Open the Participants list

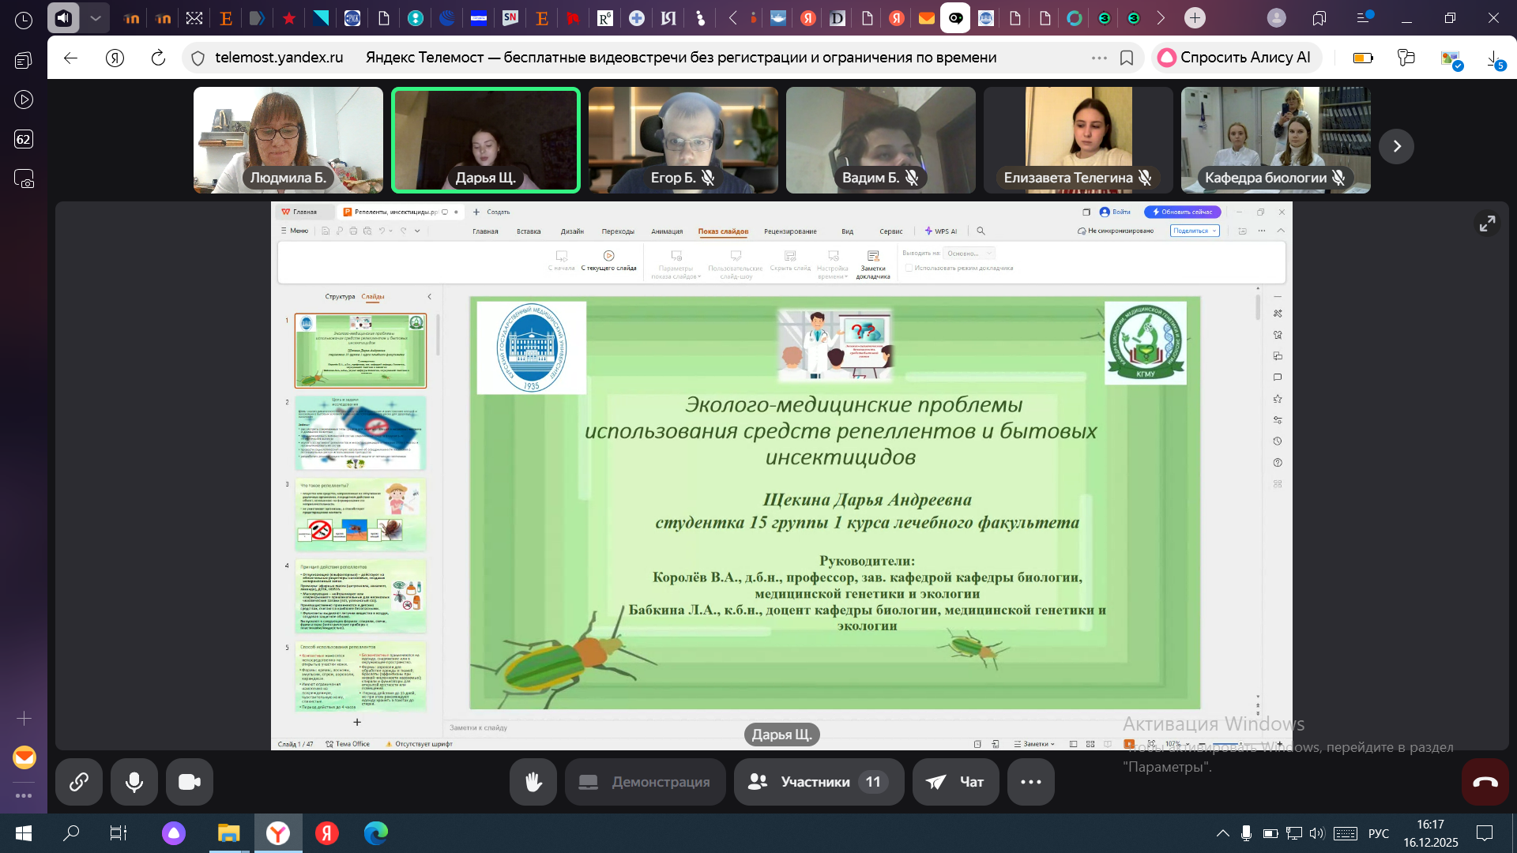(x=819, y=782)
